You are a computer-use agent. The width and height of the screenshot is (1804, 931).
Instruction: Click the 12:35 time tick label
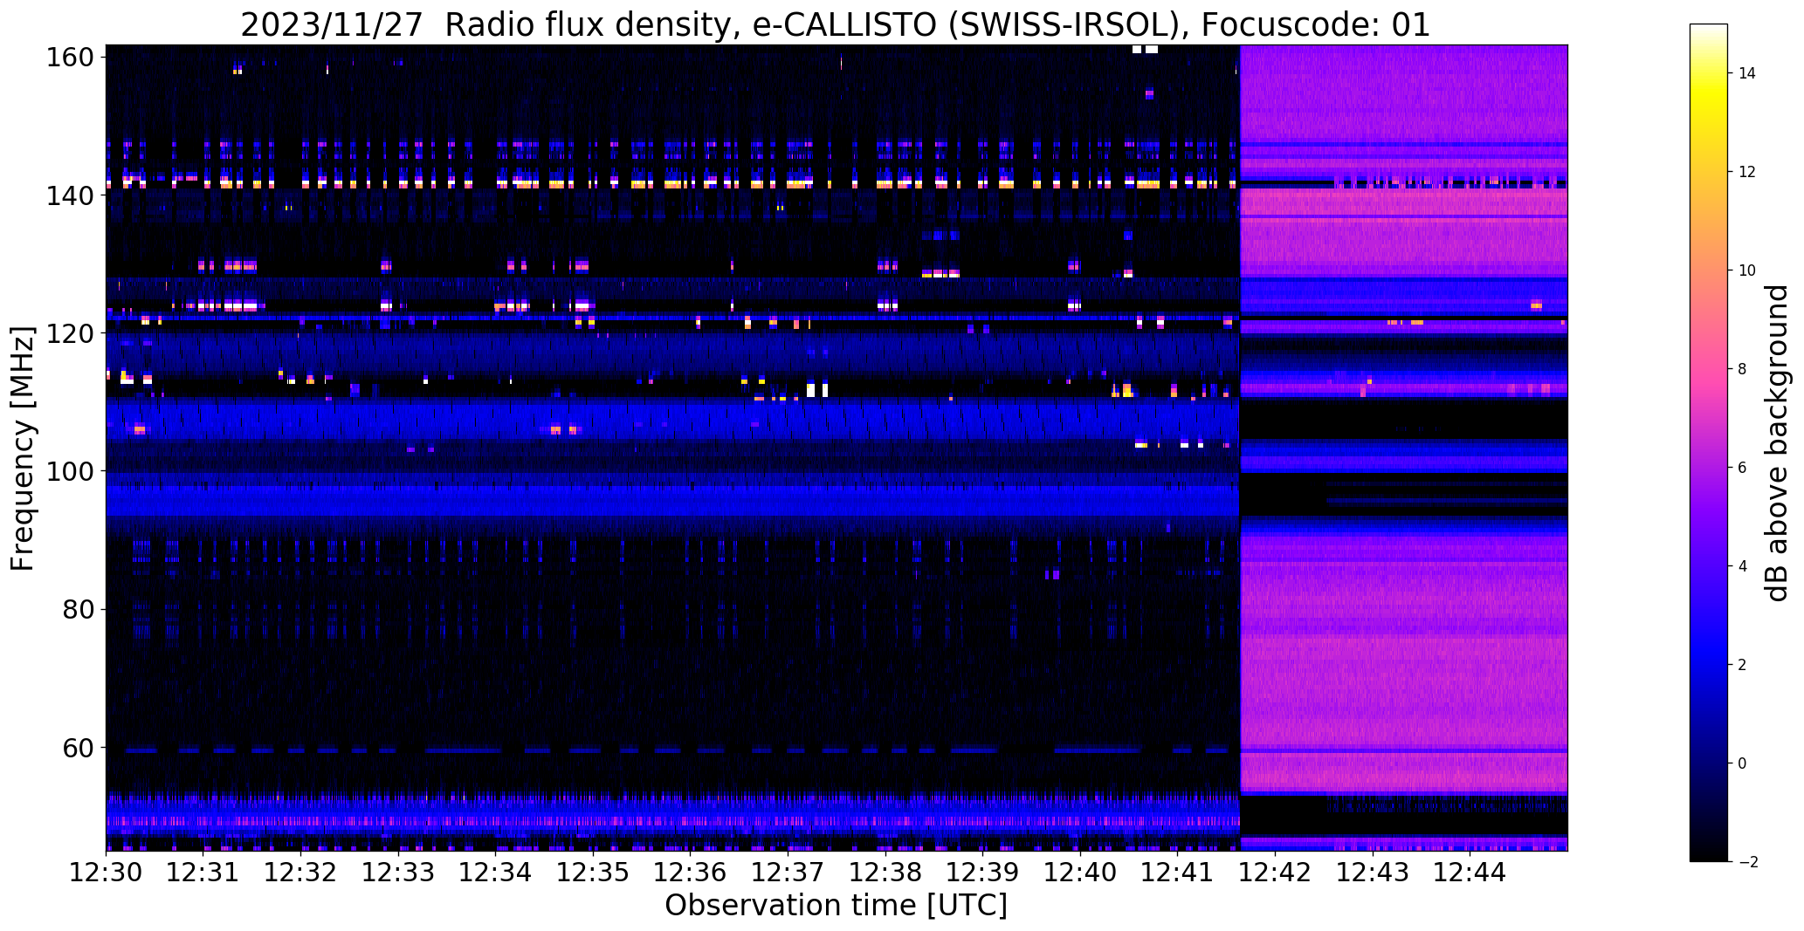[593, 873]
